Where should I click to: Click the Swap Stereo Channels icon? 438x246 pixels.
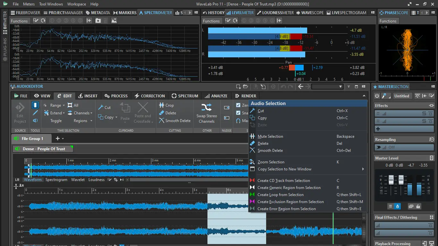(206, 107)
